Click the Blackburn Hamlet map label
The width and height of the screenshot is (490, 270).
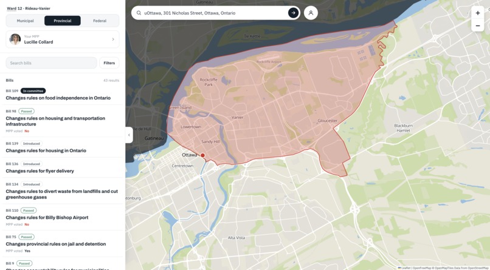coord(404,128)
